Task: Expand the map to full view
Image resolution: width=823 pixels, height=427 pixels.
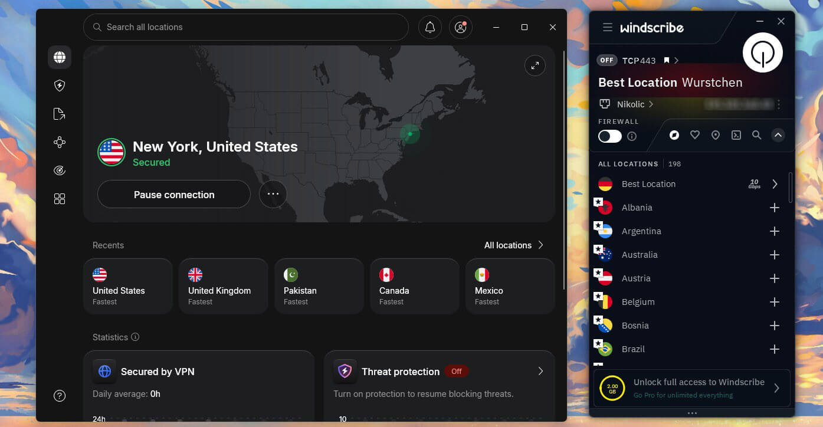Action: tap(535, 65)
